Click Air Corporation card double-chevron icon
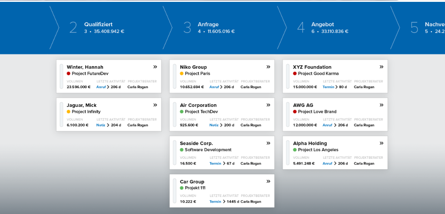 coord(268,105)
